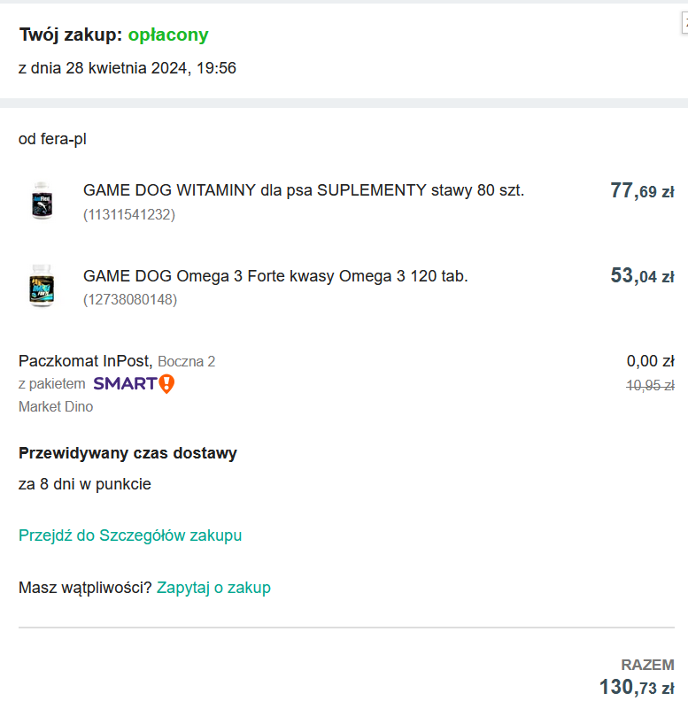The image size is (688, 701).
Task: Click the green opłacony payment status
Action: click(168, 35)
